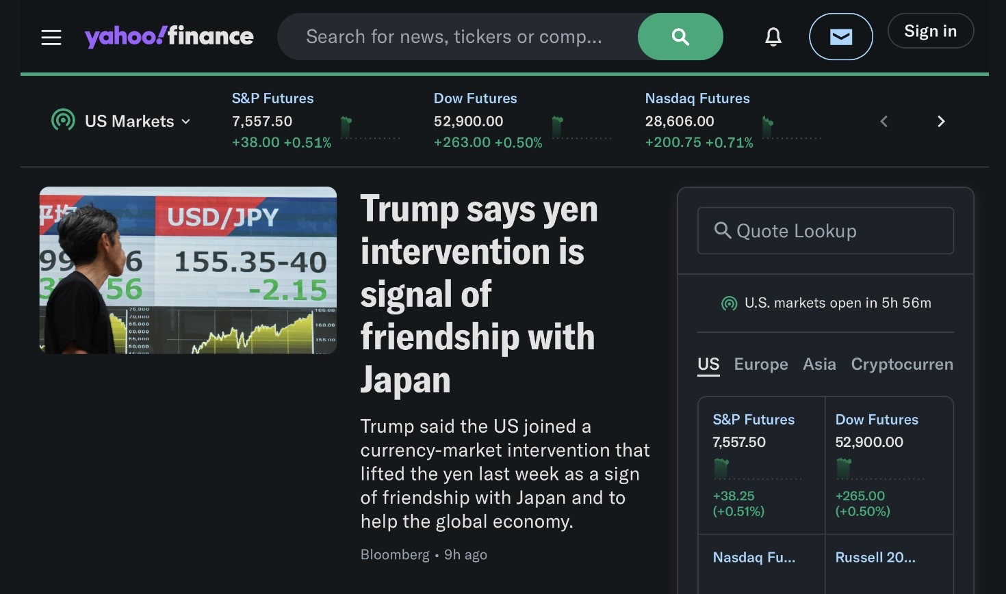Click the +263.00 +0.50% Dow change
The width and height of the screenshot is (1006, 594).
coord(488,142)
